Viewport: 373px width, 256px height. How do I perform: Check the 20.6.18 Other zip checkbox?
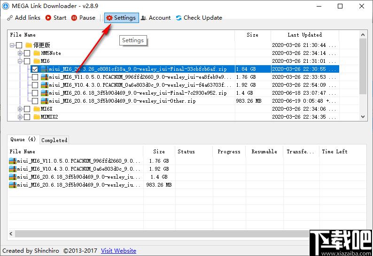pyautogui.click(x=35, y=101)
